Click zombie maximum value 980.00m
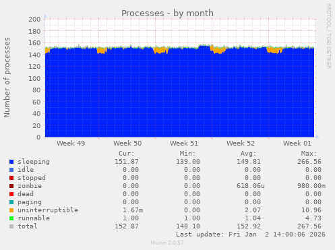335x250 pixels. pos(311,186)
